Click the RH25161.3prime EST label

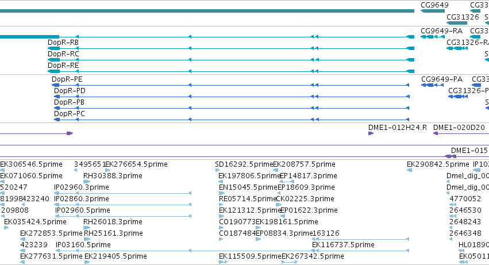click(x=114, y=234)
